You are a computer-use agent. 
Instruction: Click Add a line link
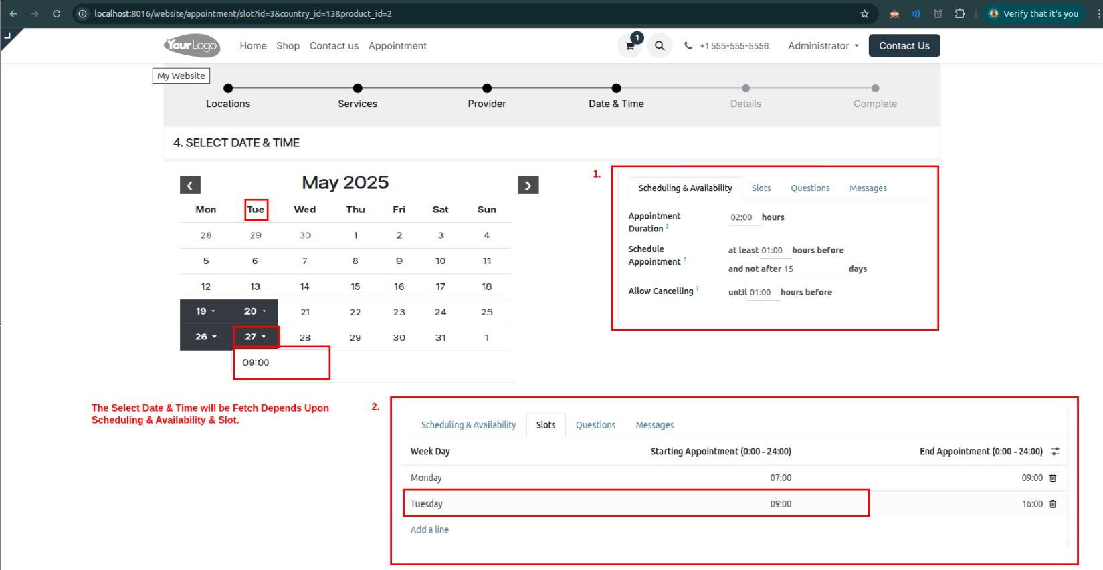click(x=429, y=529)
